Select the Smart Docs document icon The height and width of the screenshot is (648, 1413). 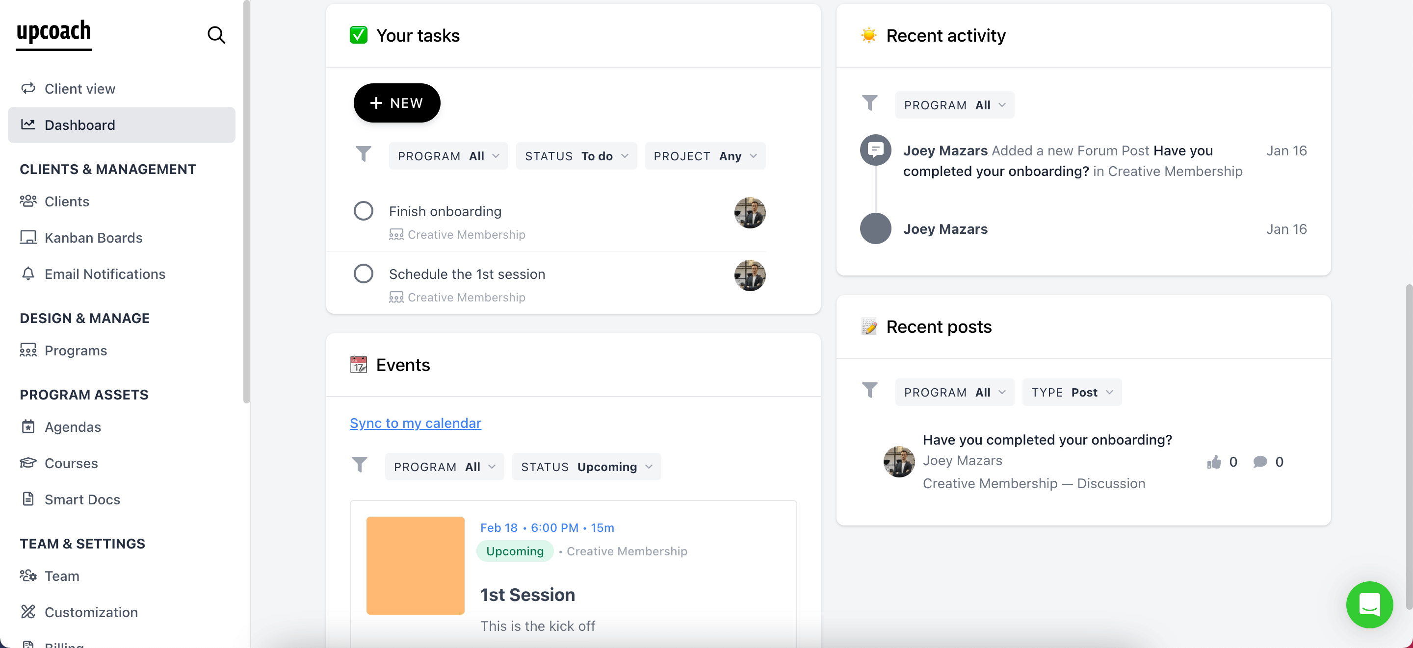point(28,499)
